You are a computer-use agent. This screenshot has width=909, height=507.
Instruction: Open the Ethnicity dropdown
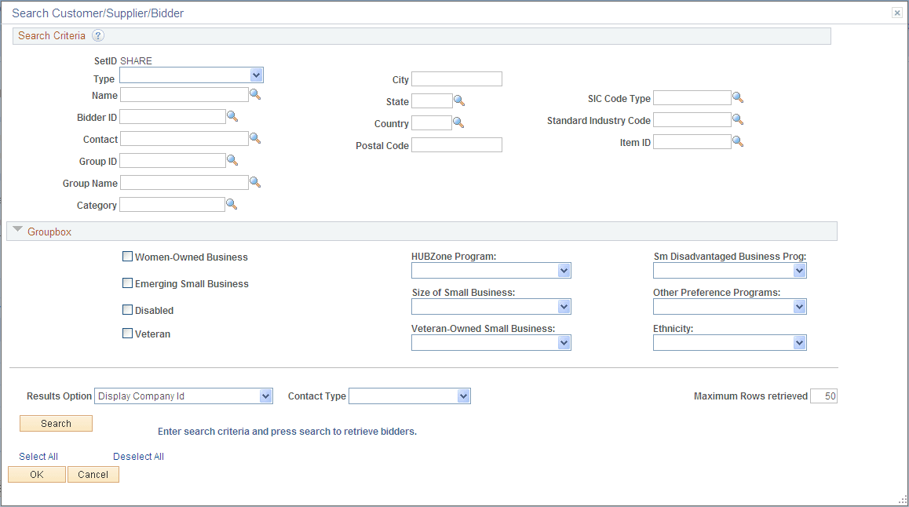pos(799,342)
